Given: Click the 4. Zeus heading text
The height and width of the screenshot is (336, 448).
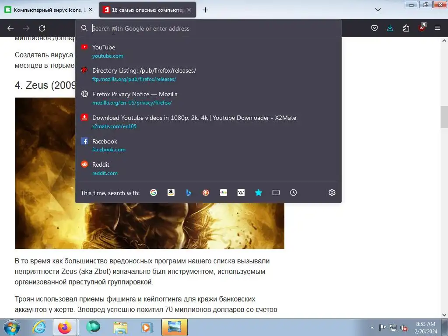Looking at the screenshot, I should (45, 85).
